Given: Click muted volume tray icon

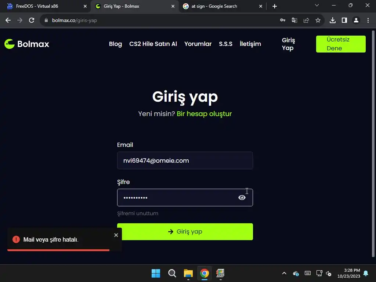Looking at the screenshot, I should click(x=329, y=273).
